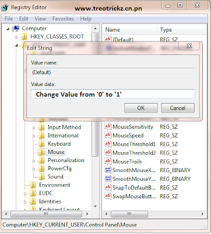Expand the Input Method key
Screen dimensions: 211x234
click(x=34, y=128)
